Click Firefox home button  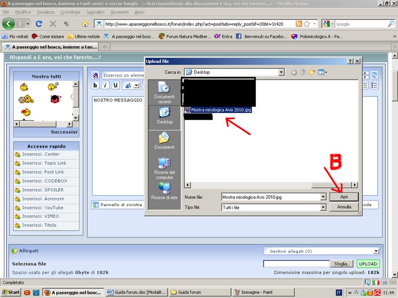pyautogui.click(x=85, y=24)
